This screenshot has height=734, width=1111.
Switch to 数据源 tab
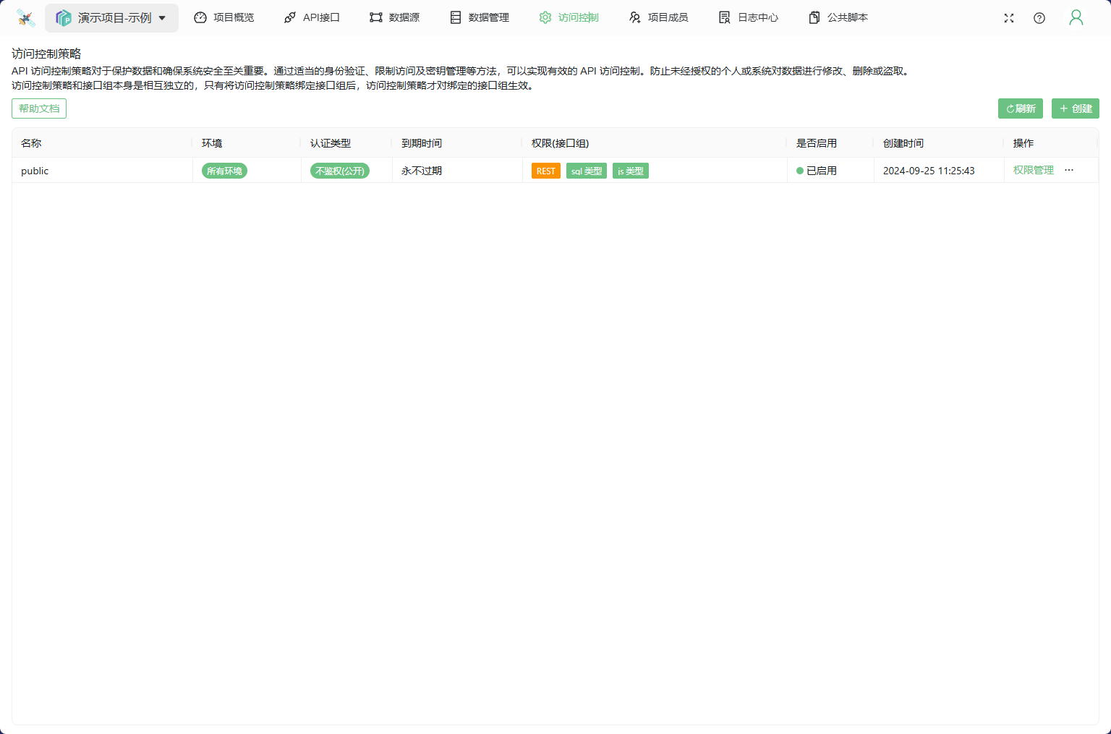394,17
